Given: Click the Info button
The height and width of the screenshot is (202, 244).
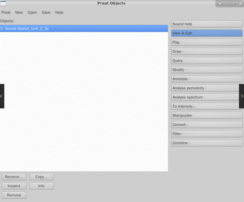Looking at the screenshot, I should (41, 186).
